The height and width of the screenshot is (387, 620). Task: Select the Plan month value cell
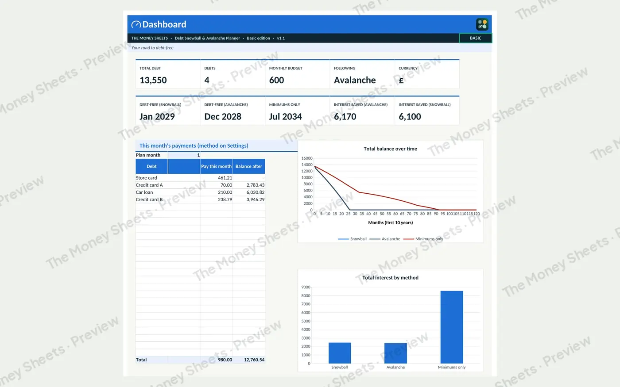pyautogui.click(x=184, y=155)
